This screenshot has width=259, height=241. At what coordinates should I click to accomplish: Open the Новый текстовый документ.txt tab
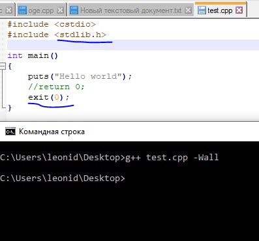130,10
